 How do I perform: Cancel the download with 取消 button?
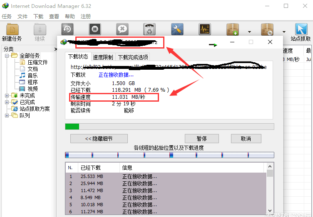246,139
